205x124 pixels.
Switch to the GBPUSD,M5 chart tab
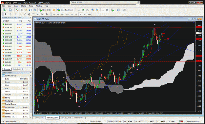coord(79,118)
